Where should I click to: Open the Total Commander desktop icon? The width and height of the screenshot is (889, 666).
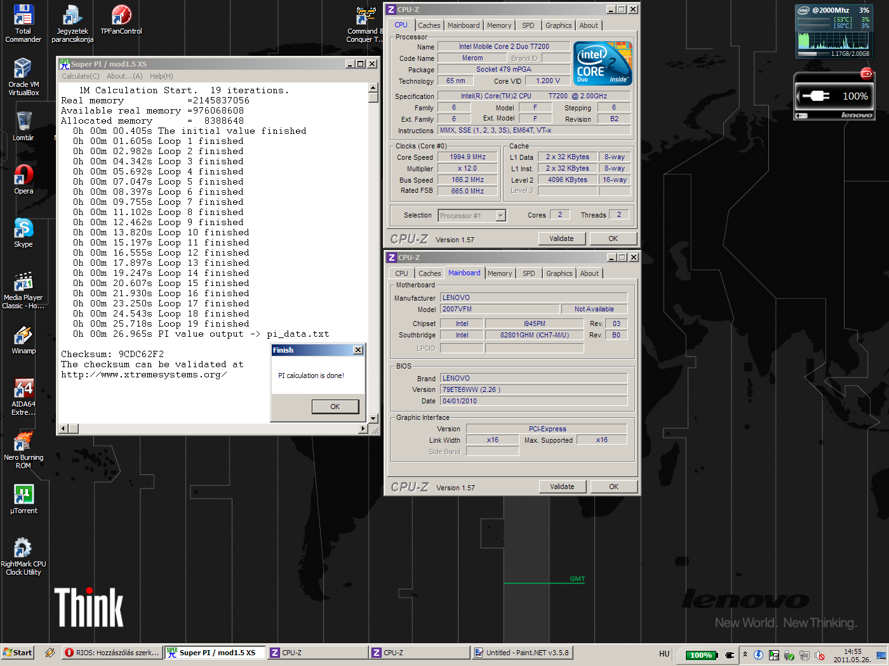pyautogui.click(x=23, y=23)
